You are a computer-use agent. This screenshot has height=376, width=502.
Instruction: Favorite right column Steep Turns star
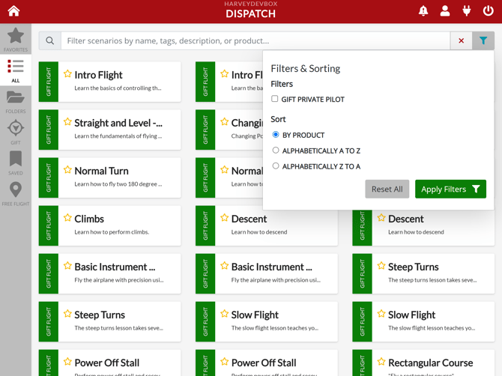(x=381, y=266)
